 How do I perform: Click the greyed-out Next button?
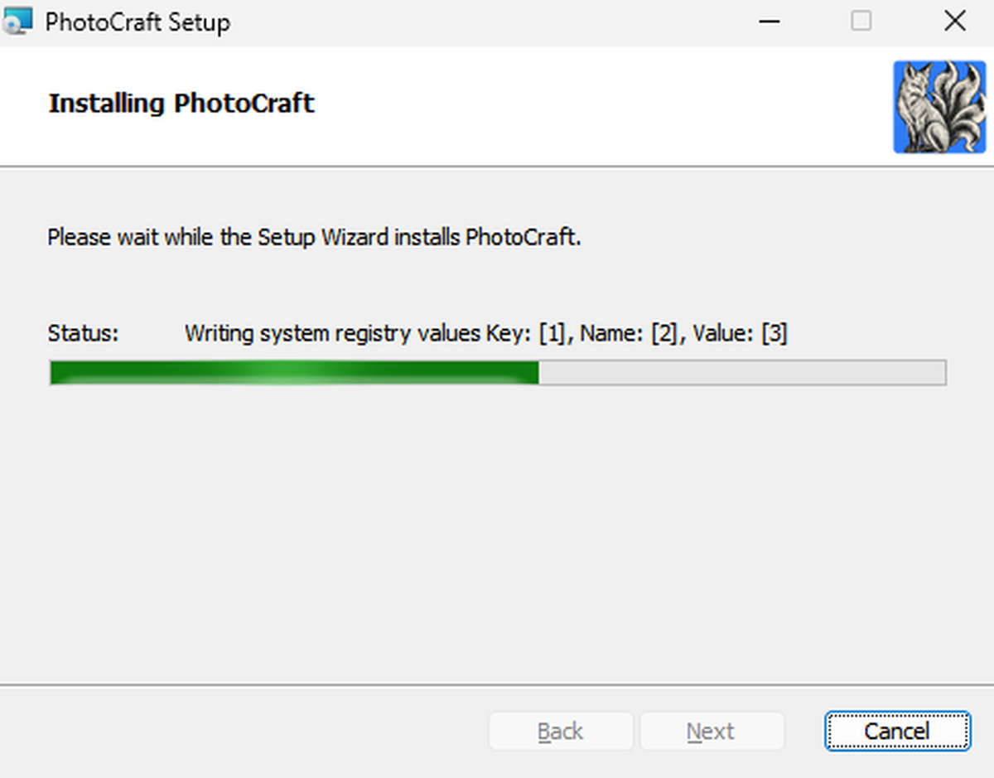tap(712, 731)
